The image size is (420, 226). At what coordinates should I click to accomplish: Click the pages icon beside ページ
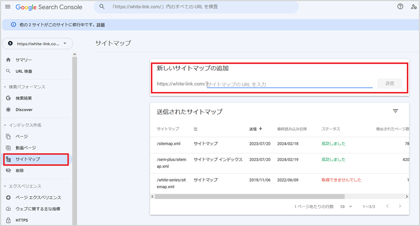[x=8, y=136]
